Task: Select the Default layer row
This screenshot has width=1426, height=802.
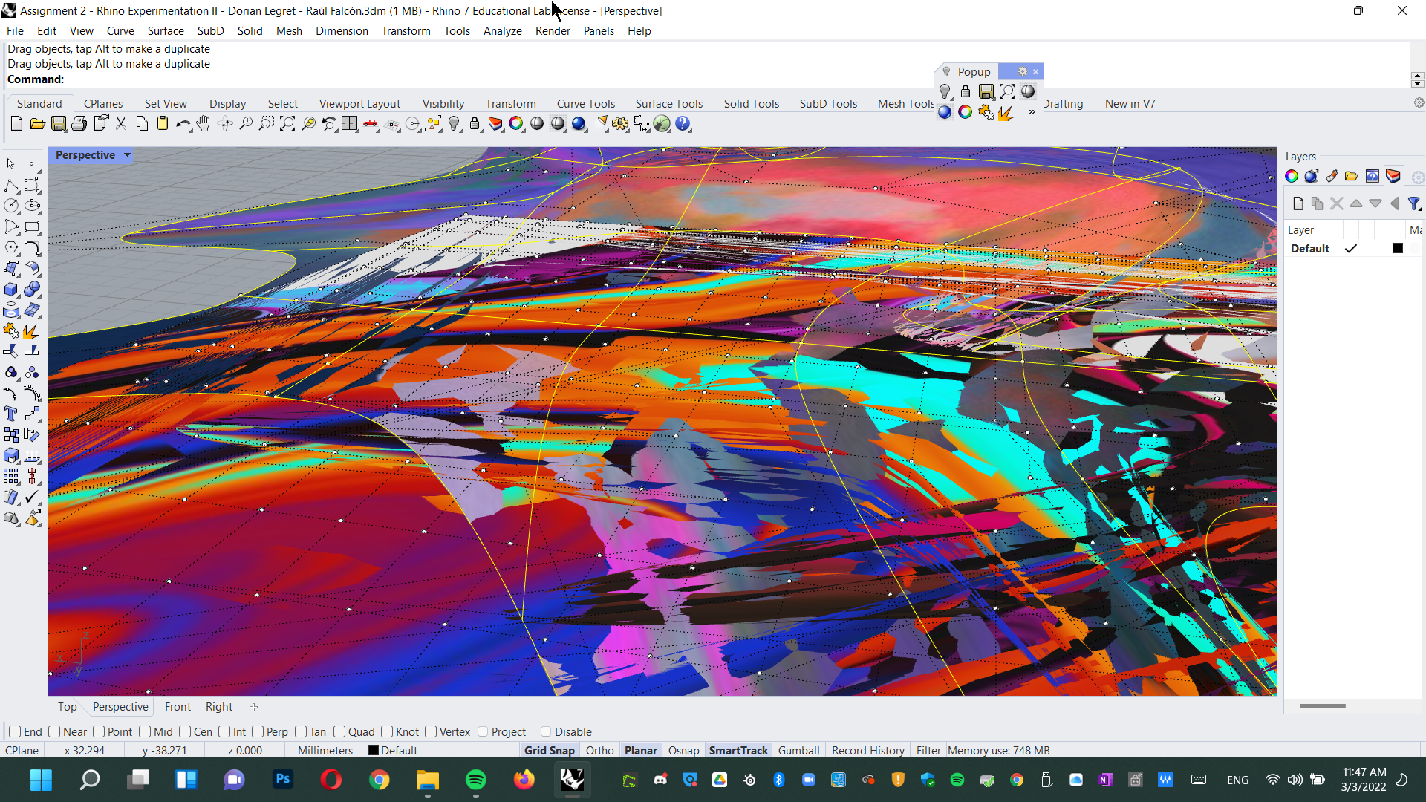Action: (1353, 248)
